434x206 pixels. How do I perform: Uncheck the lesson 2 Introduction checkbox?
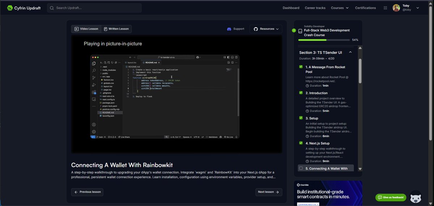click(x=301, y=93)
